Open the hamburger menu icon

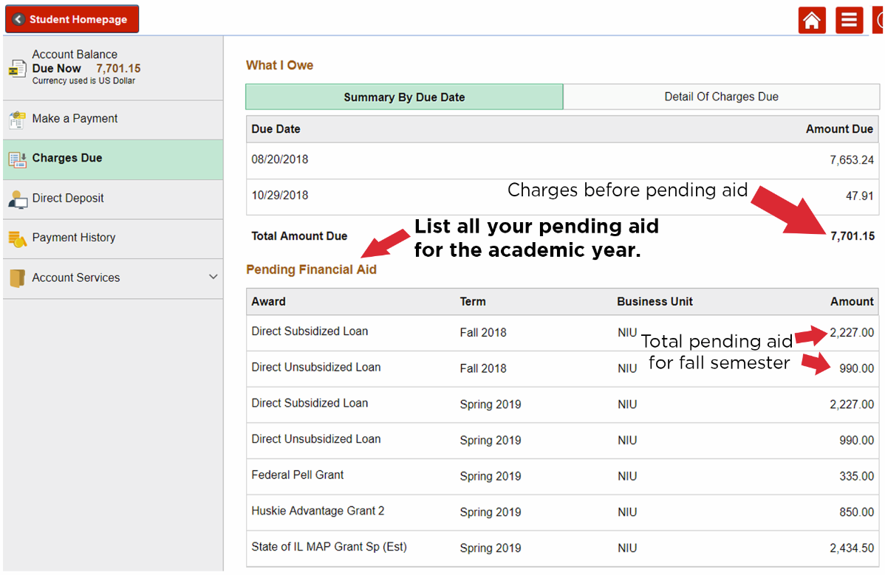(849, 20)
